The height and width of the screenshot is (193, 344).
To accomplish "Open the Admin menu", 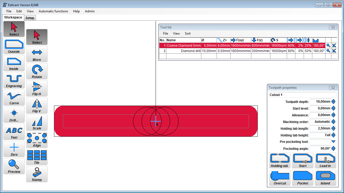I will [x=90, y=11].
